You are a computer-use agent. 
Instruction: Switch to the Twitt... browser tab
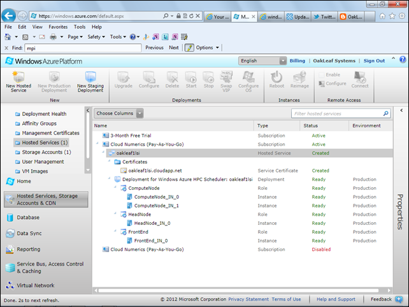pos(324,17)
